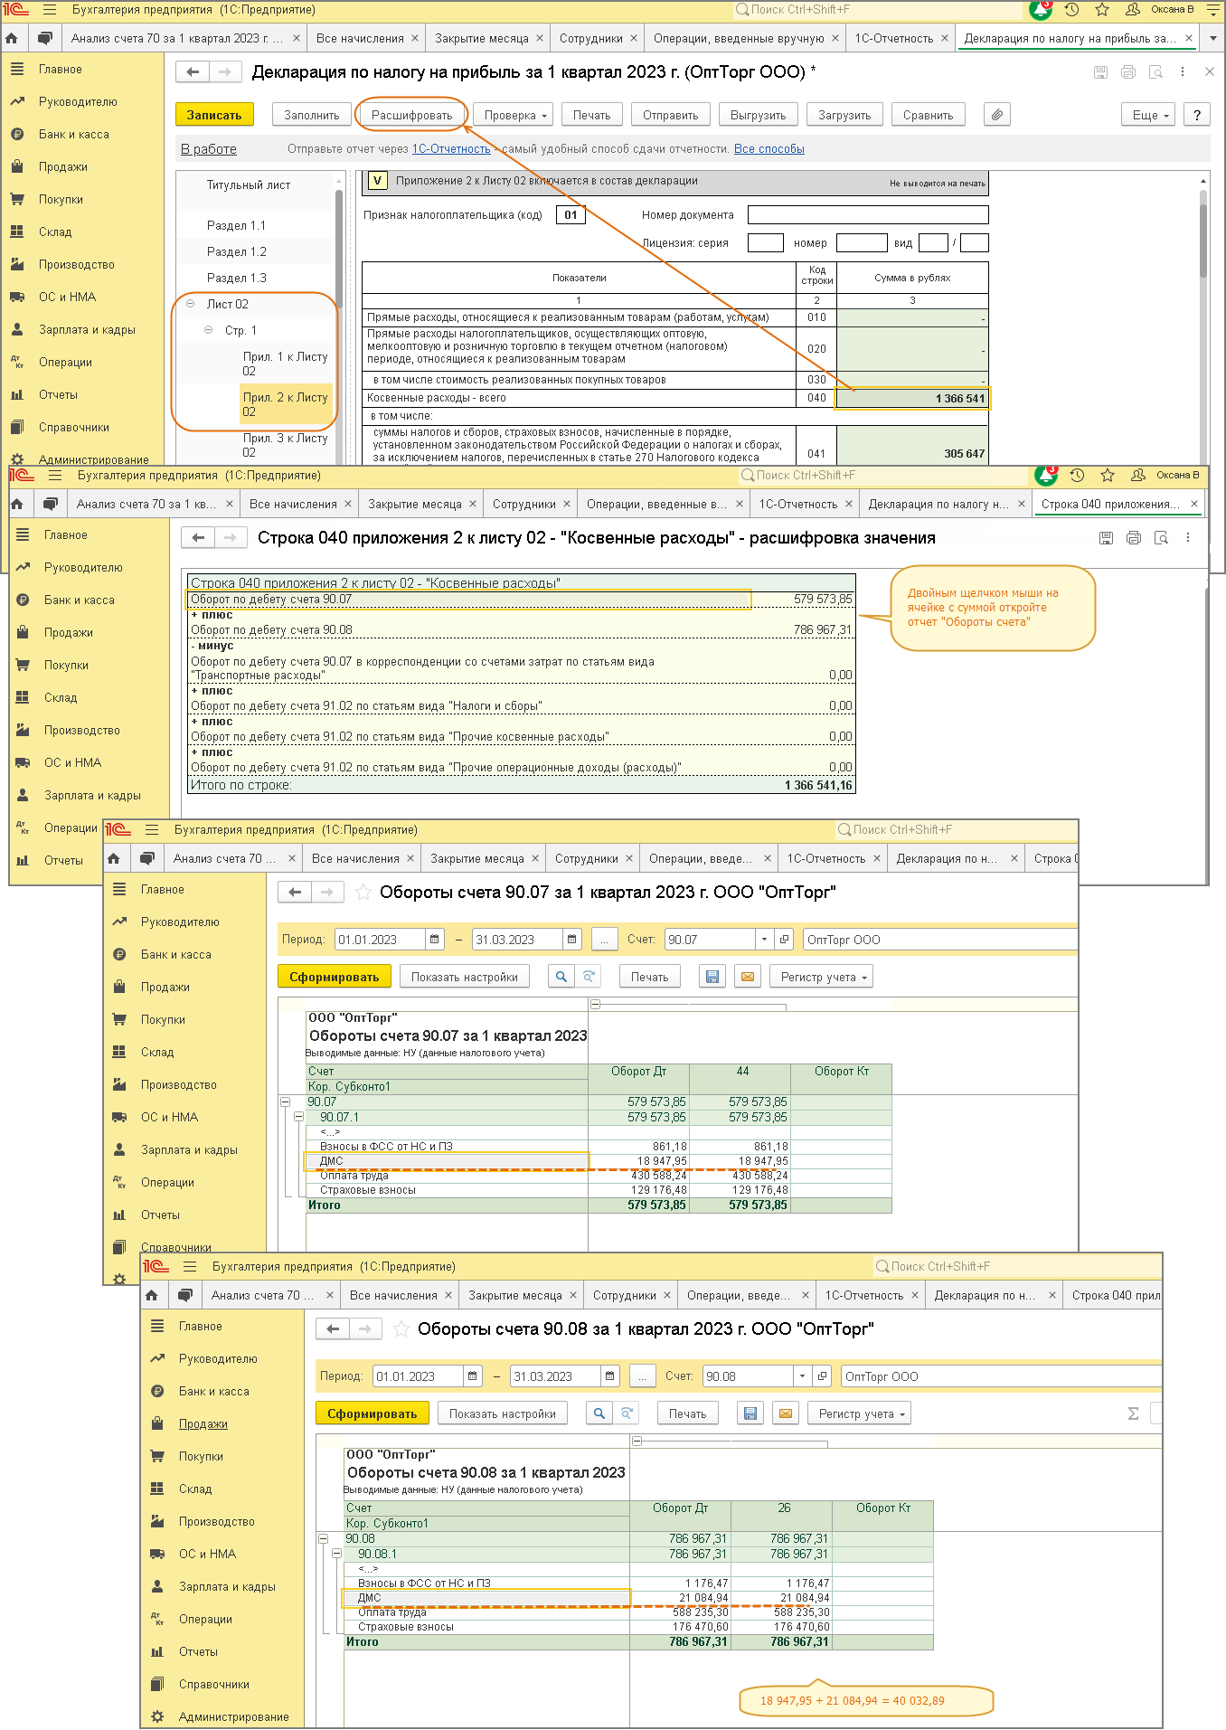Open the three-dots menu beside declaration title

1184,71
